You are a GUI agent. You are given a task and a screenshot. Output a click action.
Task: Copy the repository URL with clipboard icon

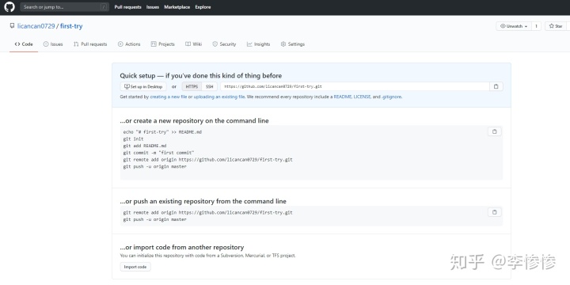[496, 86]
